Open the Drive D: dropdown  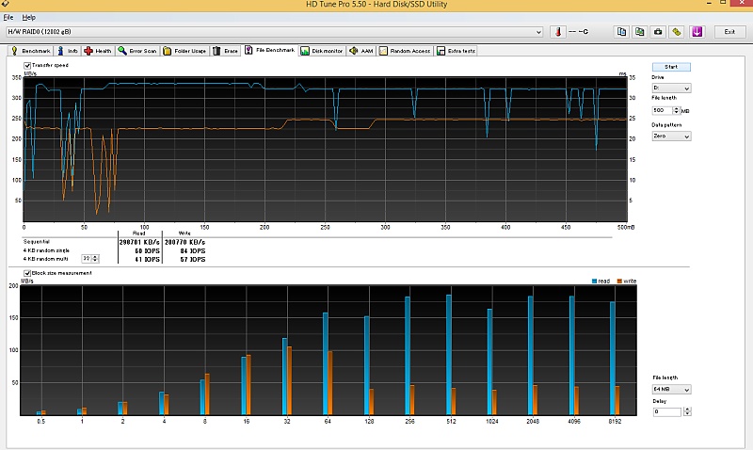671,88
